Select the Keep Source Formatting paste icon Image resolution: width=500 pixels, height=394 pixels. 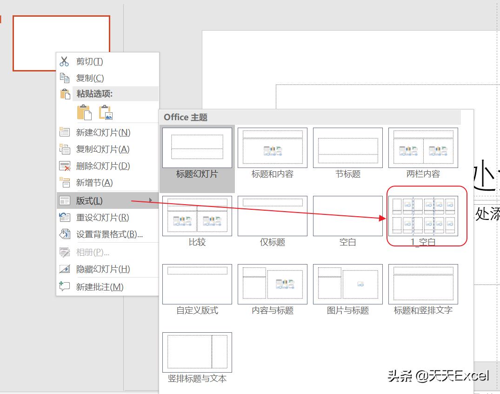[85, 111]
